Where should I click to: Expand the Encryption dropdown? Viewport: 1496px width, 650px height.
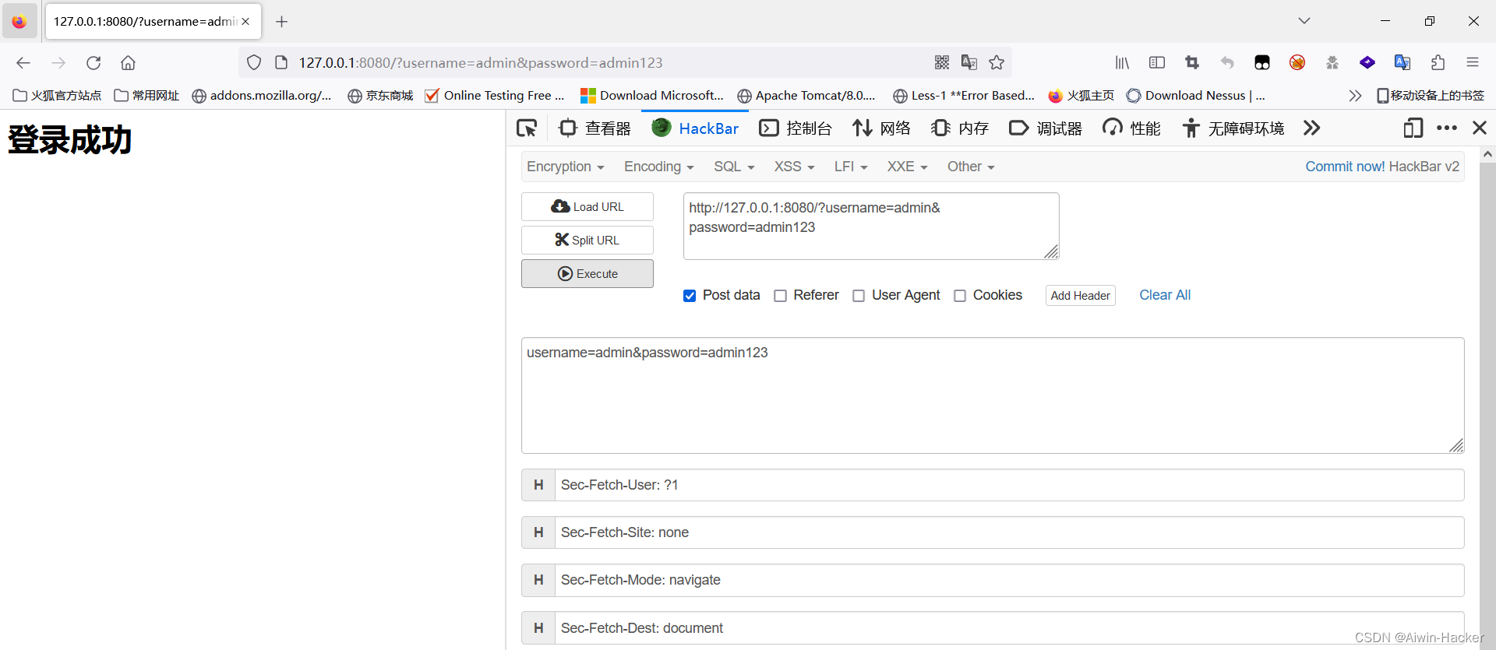pyautogui.click(x=565, y=167)
